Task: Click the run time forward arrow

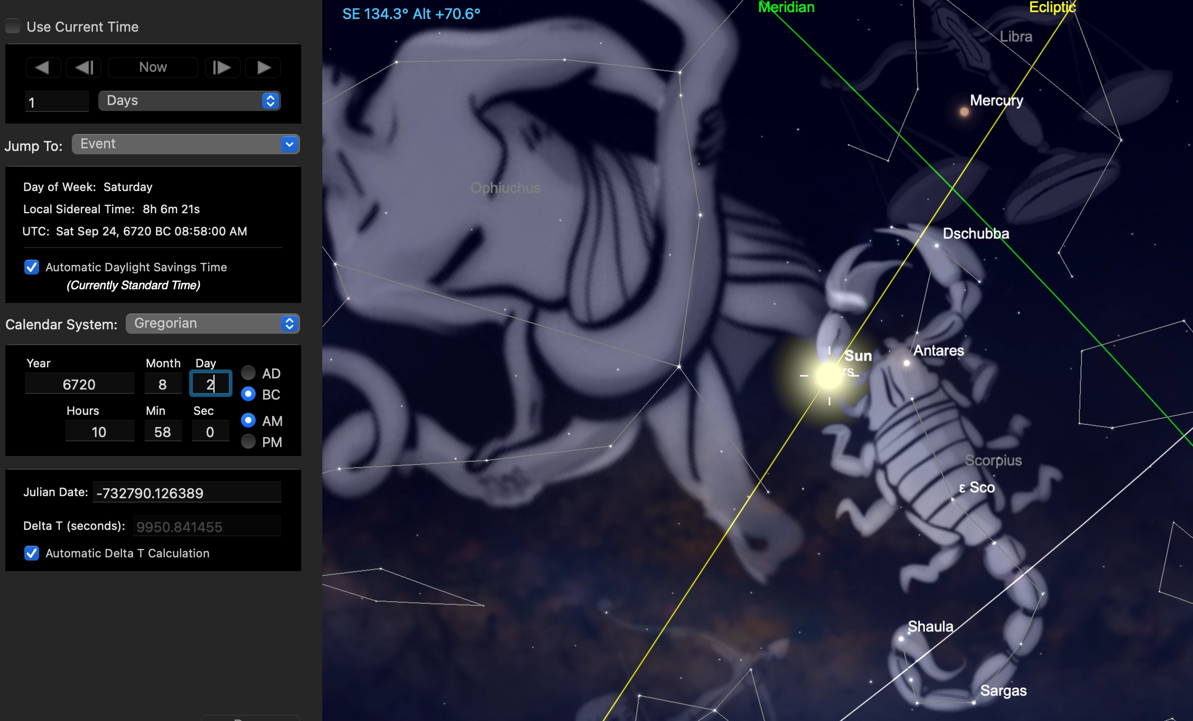Action: click(264, 68)
